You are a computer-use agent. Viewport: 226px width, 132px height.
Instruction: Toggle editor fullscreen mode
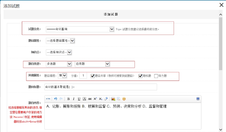click(x=198, y=99)
